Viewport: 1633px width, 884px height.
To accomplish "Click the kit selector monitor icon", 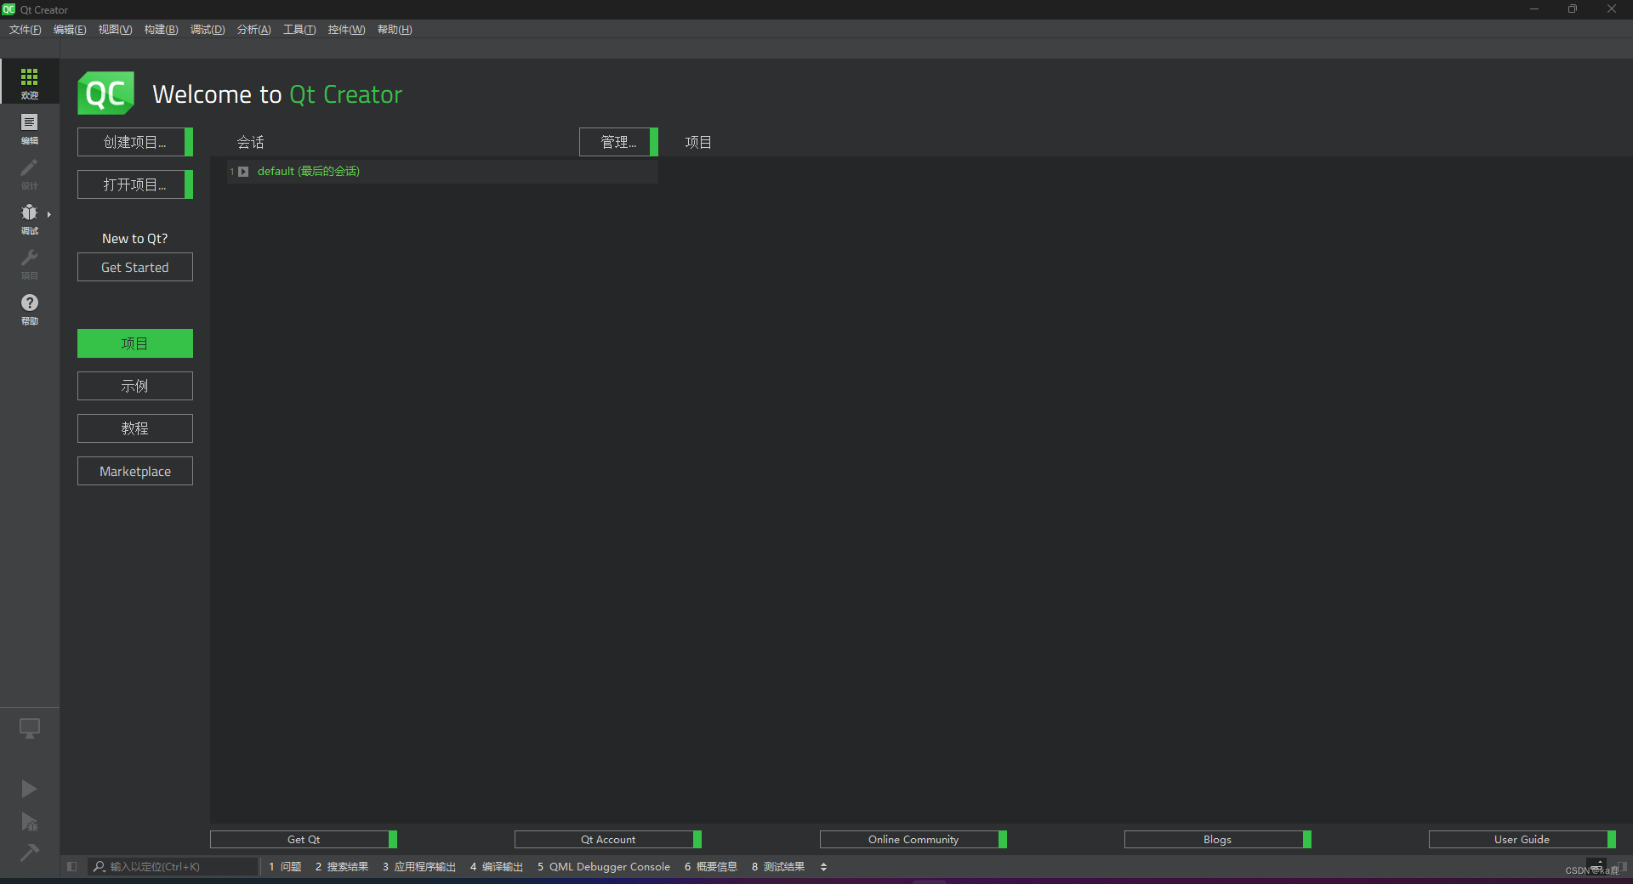I will tap(30, 728).
